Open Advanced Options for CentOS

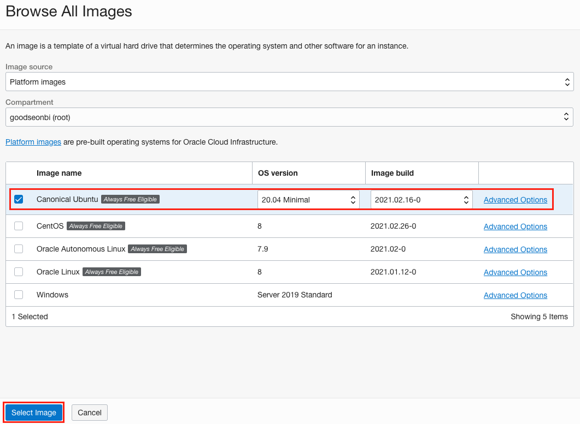(515, 226)
